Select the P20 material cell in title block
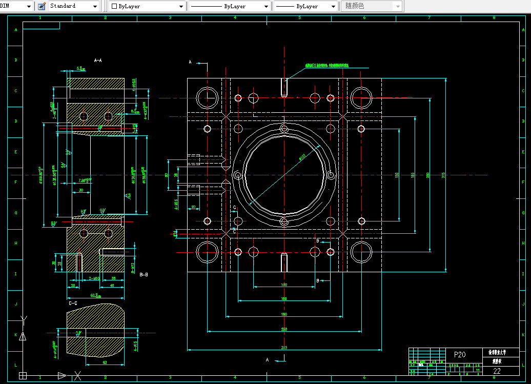Viewport: 531px width, 384px height. click(460, 355)
